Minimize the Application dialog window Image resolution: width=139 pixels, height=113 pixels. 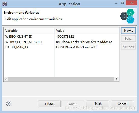pos(116,4)
